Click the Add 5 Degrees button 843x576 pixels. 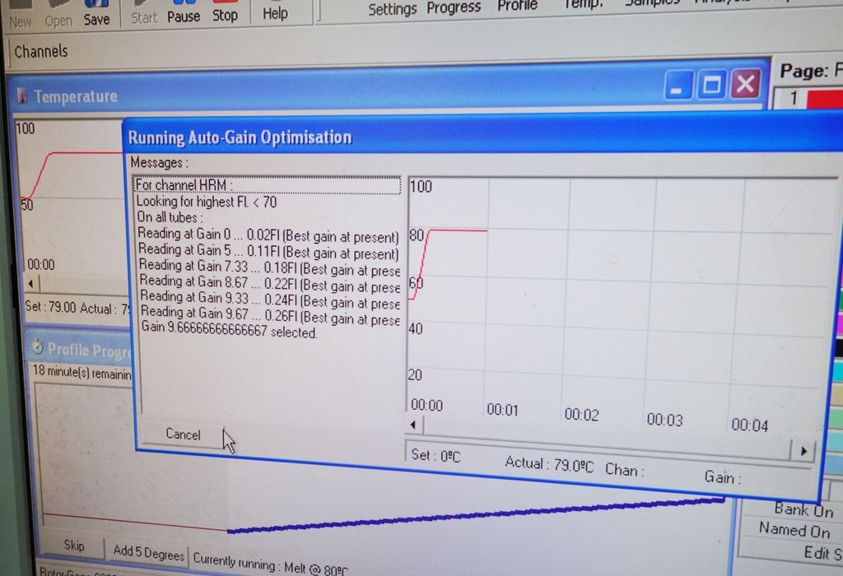[x=148, y=552]
